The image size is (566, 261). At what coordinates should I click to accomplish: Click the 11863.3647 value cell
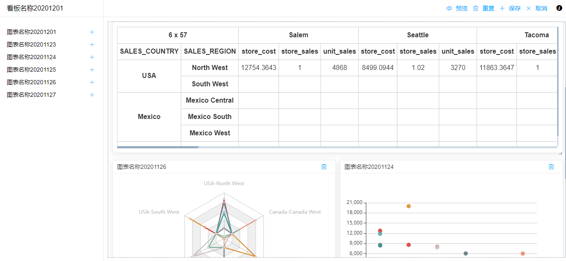497,68
